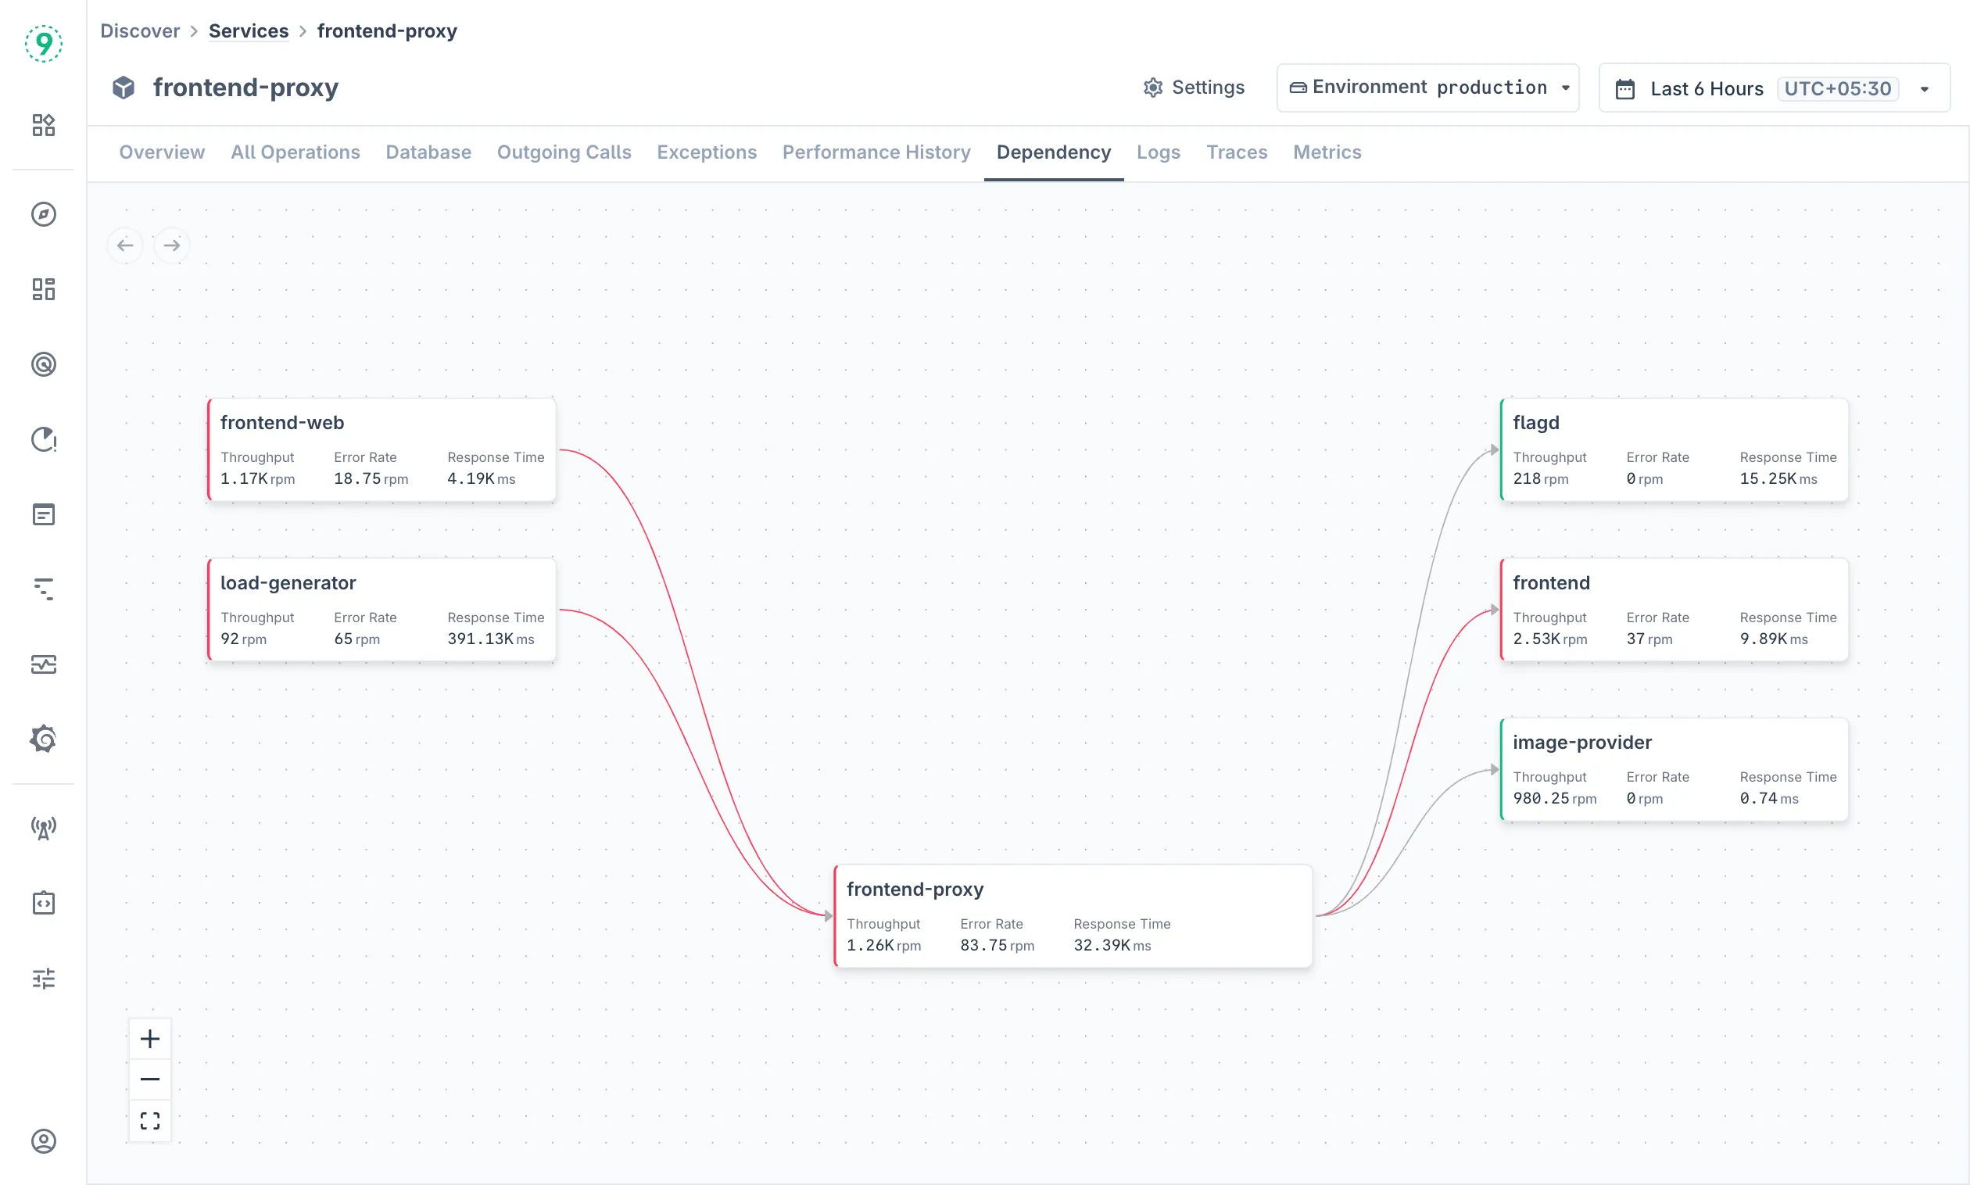Image resolution: width=1970 pixels, height=1185 pixels.
Task: Open the Dashboards sidebar icon
Action: coord(43,289)
